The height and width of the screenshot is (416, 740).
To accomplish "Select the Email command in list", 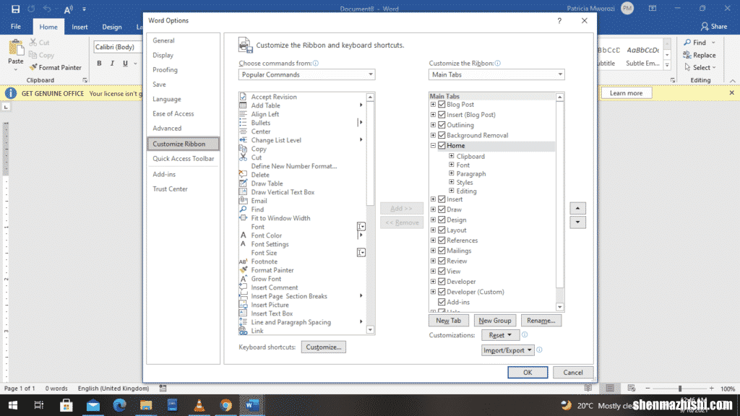I will coord(259,201).
